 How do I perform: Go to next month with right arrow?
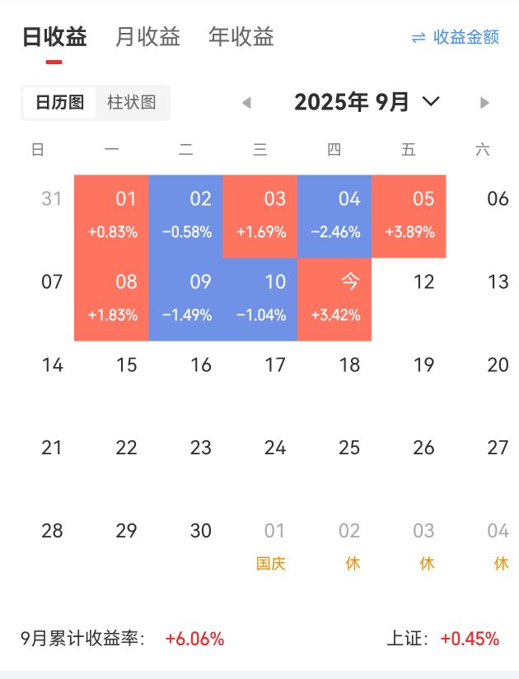click(x=484, y=103)
